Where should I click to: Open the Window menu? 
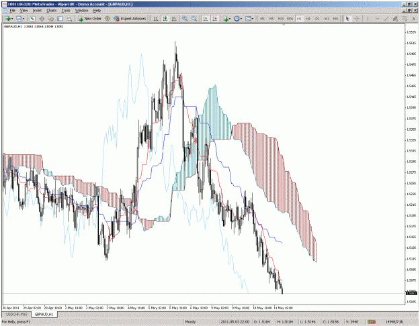(82, 11)
